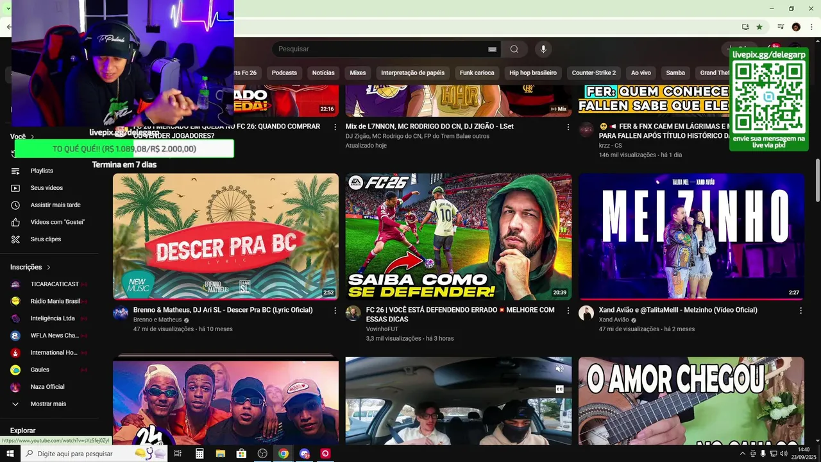Open File Explorer from the taskbar

coord(220,454)
